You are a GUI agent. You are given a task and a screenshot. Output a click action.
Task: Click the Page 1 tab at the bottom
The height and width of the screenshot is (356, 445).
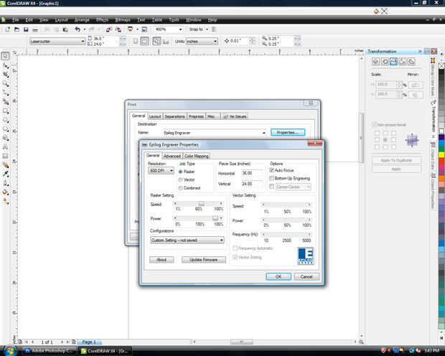(89, 342)
